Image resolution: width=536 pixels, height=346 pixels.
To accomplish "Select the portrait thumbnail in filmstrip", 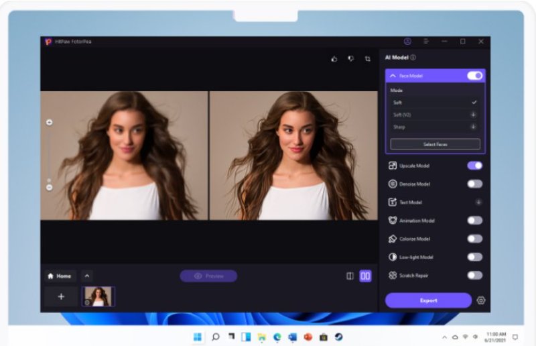I will tap(98, 296).
